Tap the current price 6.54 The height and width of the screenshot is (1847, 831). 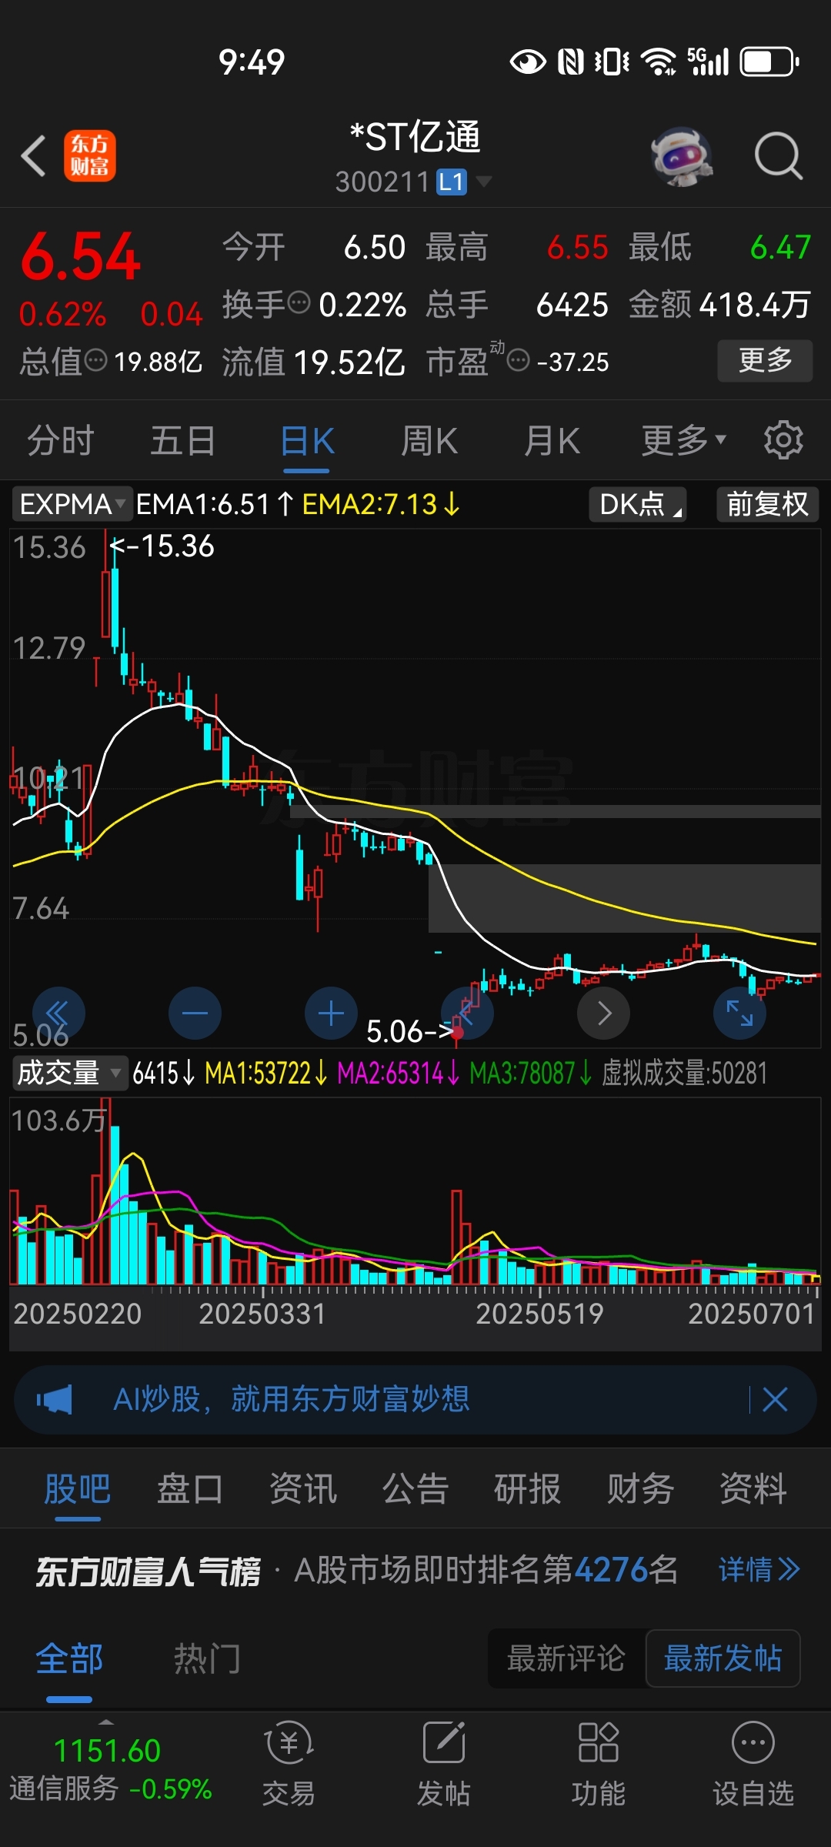click(x=81, y=257)
